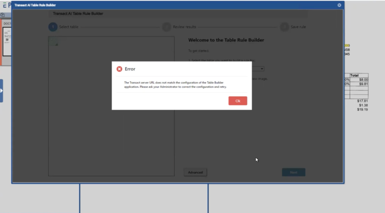Click the Total column header
The image size is (385, 213).
click(x=359, y=75)
